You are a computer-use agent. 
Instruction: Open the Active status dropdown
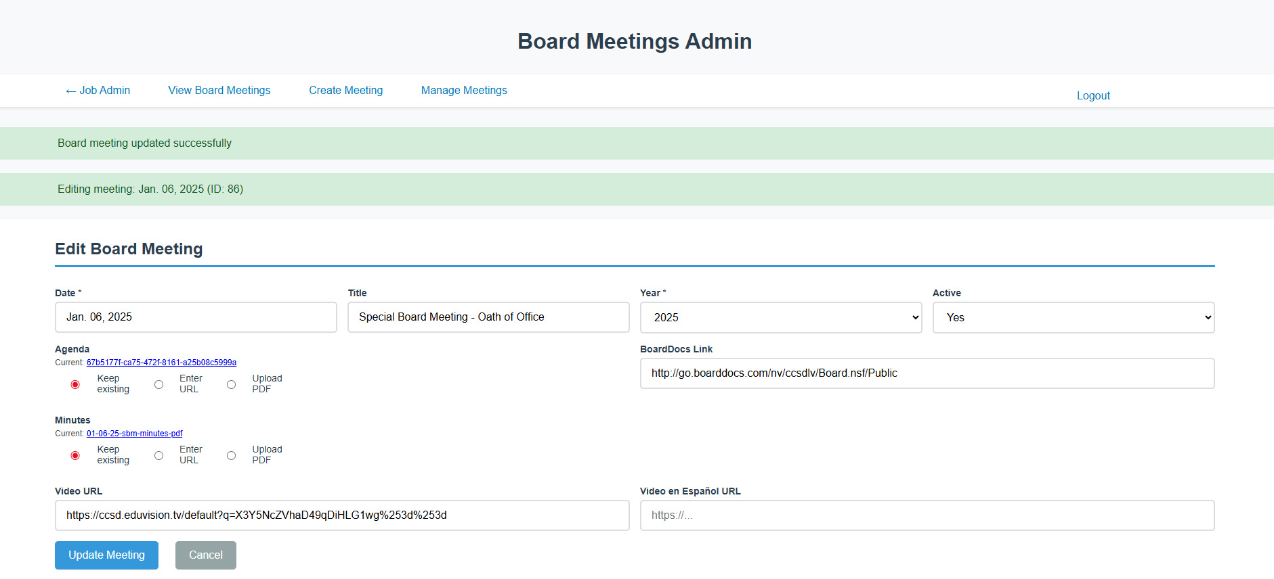(x=1073, y=318)
